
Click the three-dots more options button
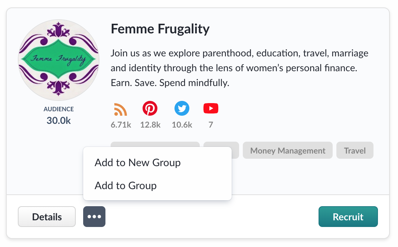(94, 217)
